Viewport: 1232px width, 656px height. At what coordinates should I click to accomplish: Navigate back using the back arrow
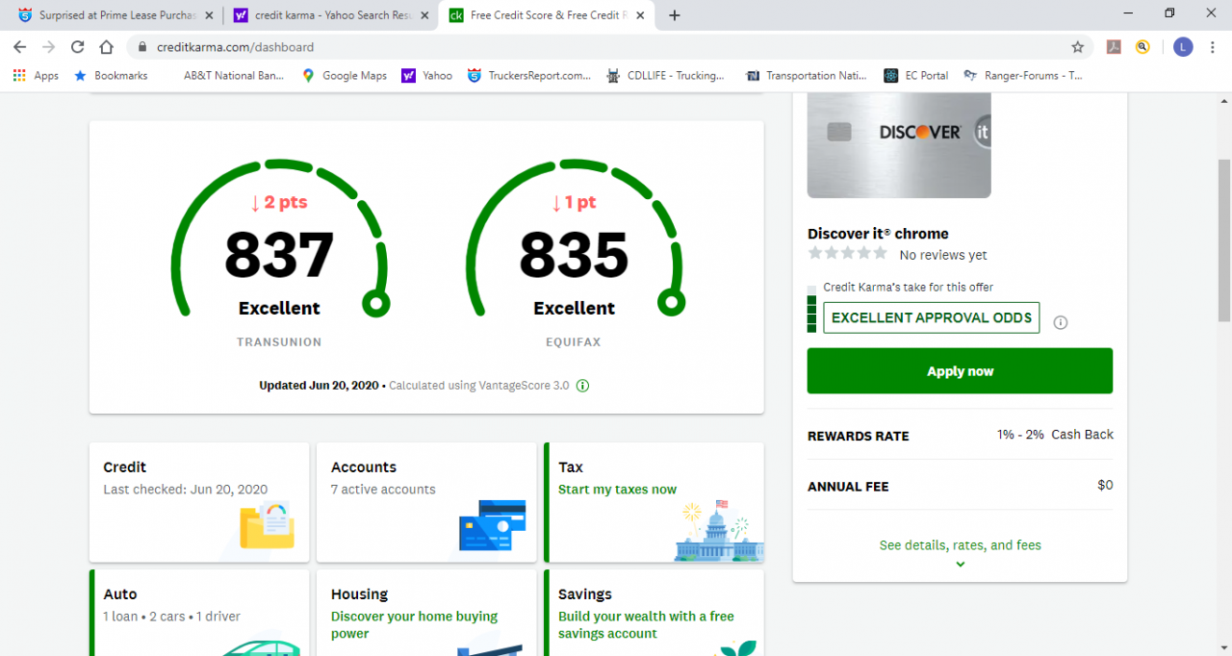[x=19, y=47]
